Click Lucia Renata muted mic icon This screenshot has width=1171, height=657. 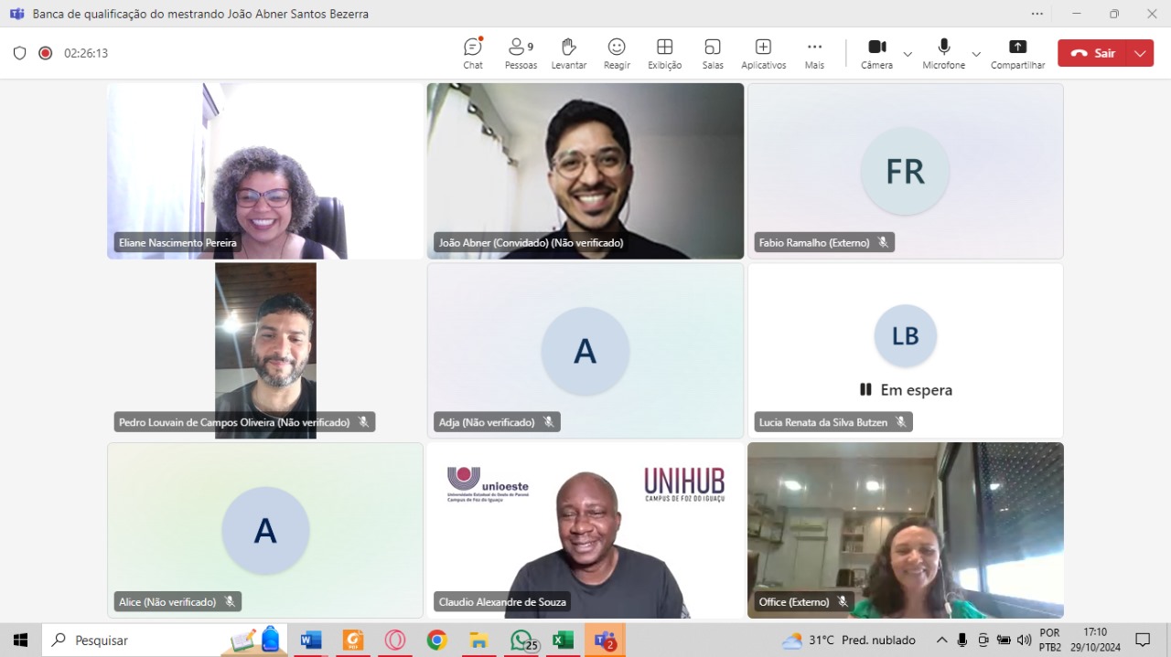pyautogui.click(x=900, y=422)
